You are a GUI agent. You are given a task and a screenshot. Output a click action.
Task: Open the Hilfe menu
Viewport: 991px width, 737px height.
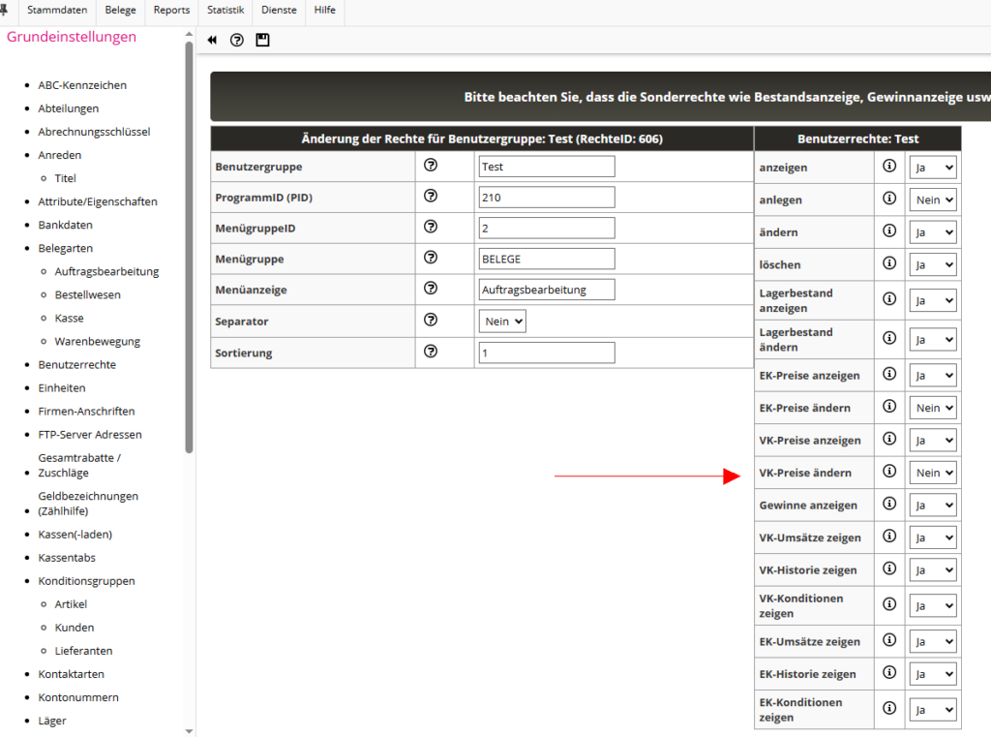pyautogui.click(x=325, y=10)
